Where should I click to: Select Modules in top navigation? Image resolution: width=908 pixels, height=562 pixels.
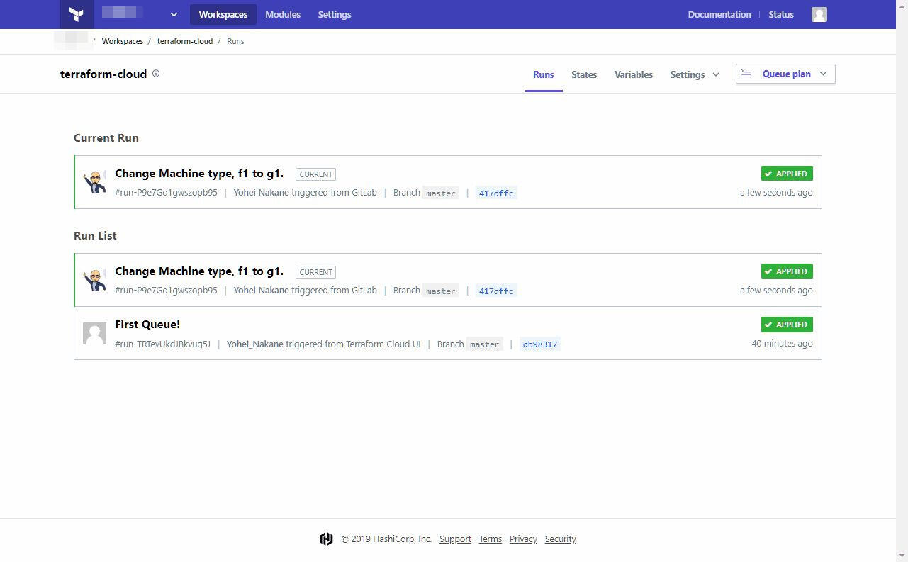click(x=283, y=14)
